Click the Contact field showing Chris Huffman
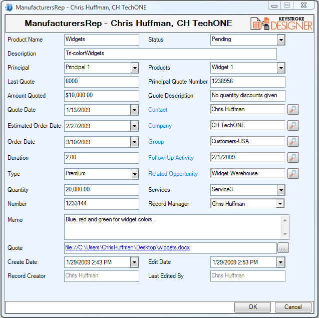 (x=247, y=109)
